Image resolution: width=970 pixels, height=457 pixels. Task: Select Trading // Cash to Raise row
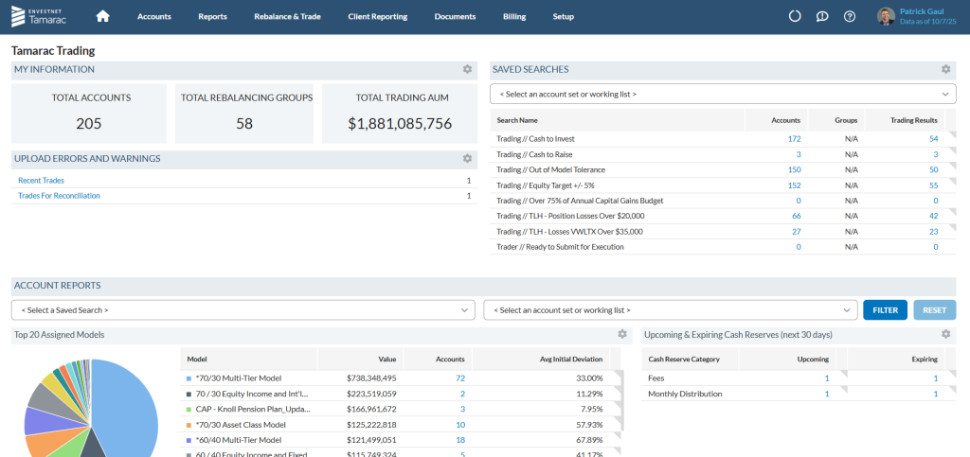pyautogui.click(x=723, y=154)
